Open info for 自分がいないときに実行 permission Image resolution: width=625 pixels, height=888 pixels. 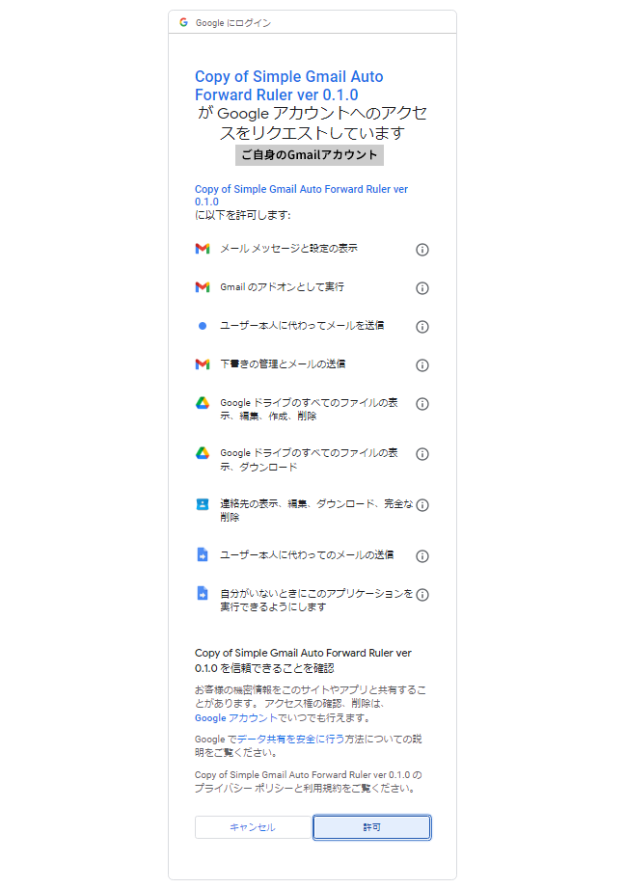(422, 595)
